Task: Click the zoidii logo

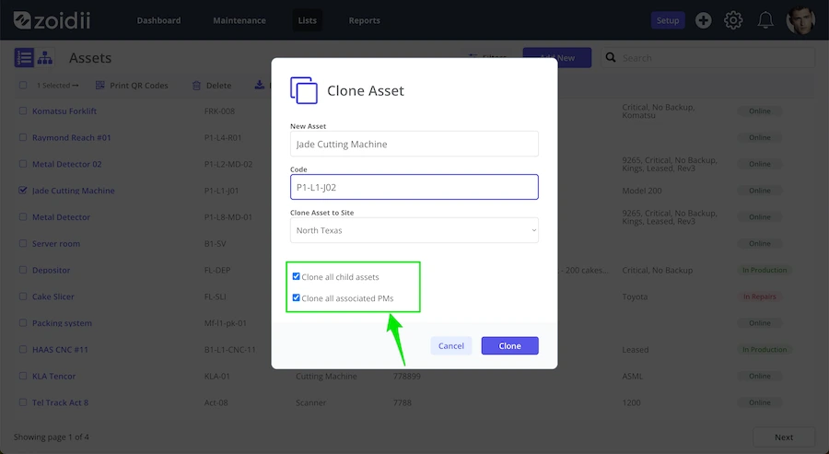Action: pos(52,20)
